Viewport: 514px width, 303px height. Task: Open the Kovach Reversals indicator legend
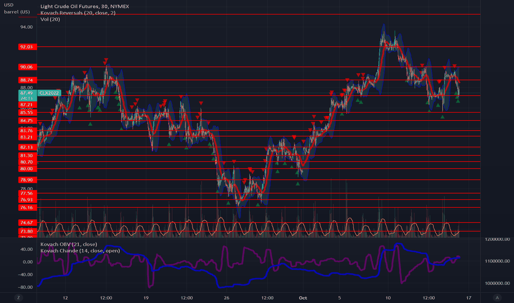tap(78, 13)
